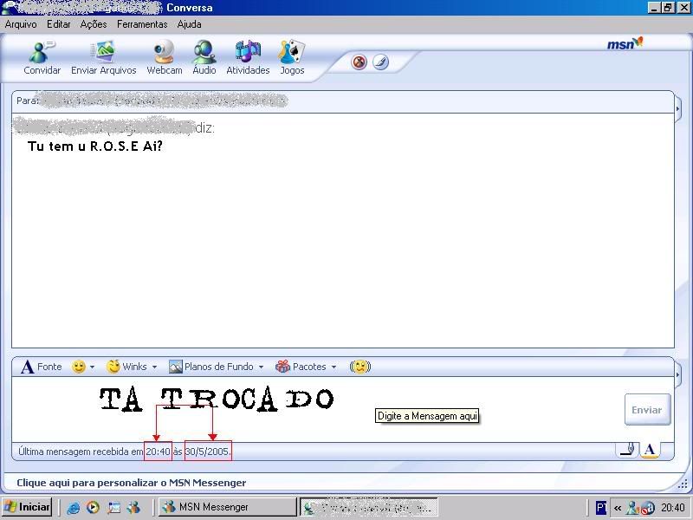Open the Jogos games icon
Image resolution: width=693 pixels, height=520 pixels.
pos(292,57)
